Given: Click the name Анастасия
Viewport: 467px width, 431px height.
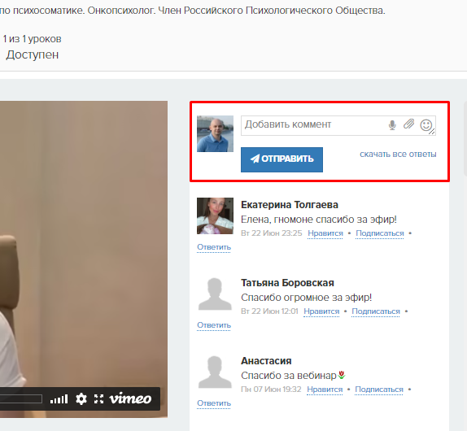Looking at the screenshot, I should click(266, 361).
